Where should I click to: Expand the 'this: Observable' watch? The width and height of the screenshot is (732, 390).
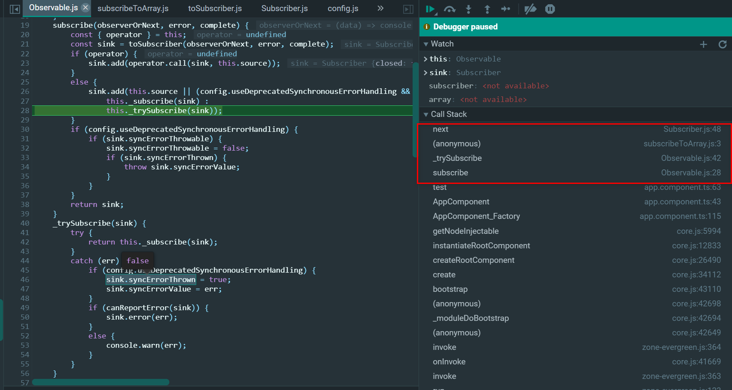pyautogui.click(x=425, y=59)
